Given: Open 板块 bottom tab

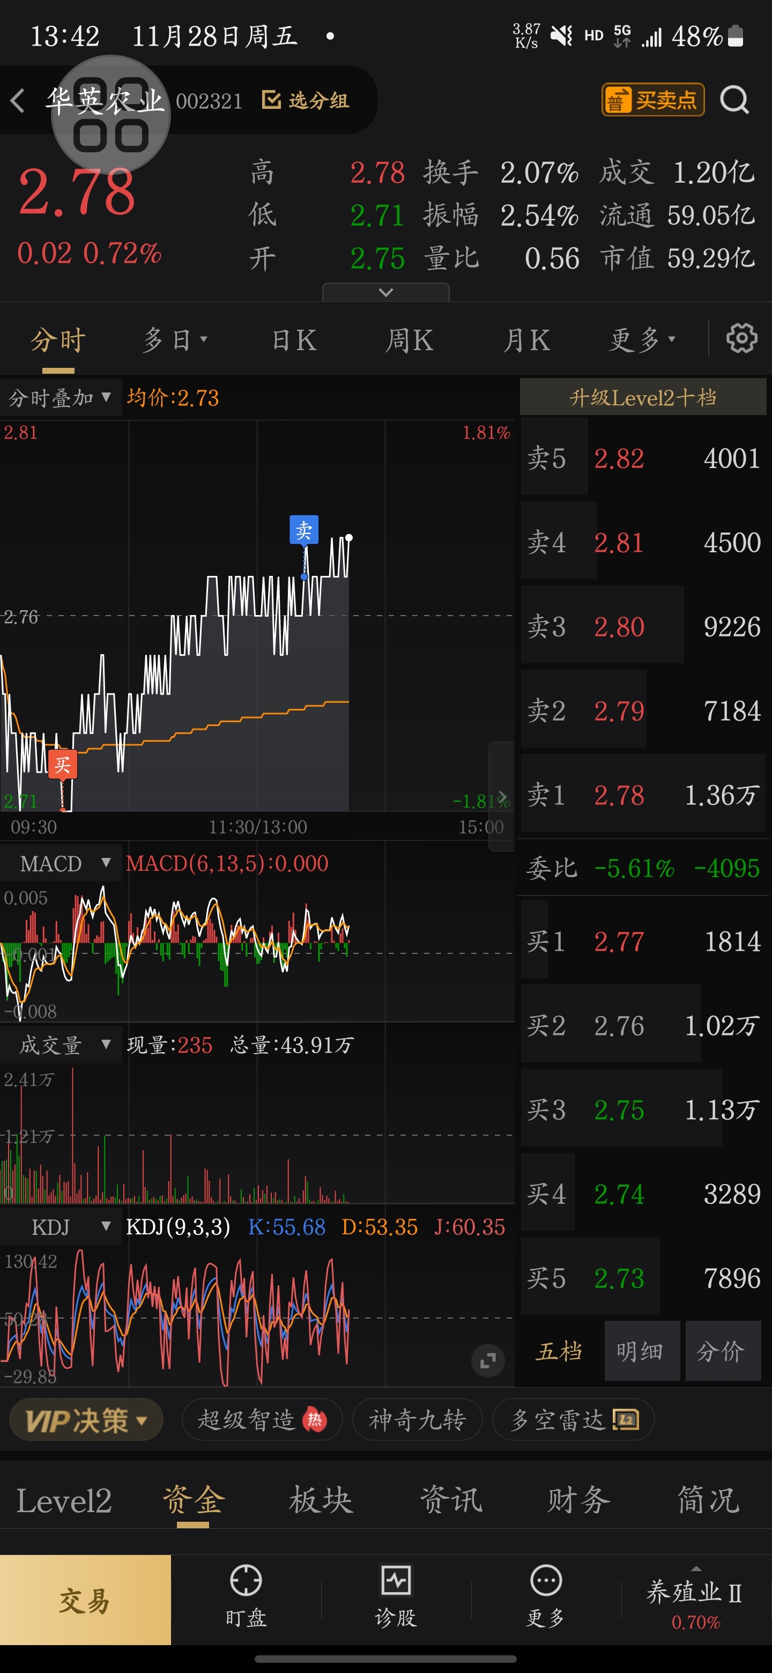Looking at the screenshot, I should [x=321, y=1501].
